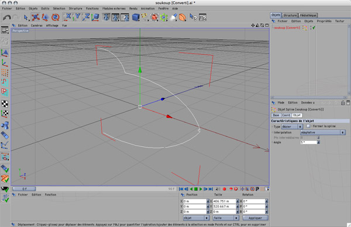Enable the Fermer la spline checkbox
Image resolution: width=351 pixels, height=227 pixels.
(308, 126)
